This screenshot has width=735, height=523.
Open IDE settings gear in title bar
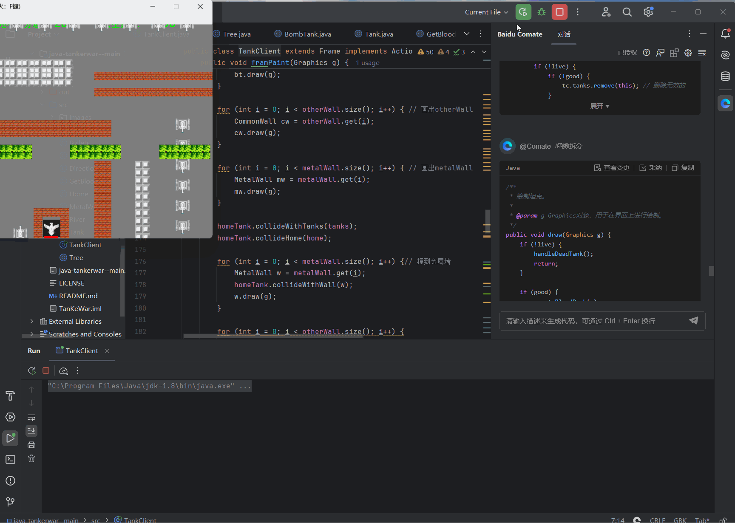648,12
